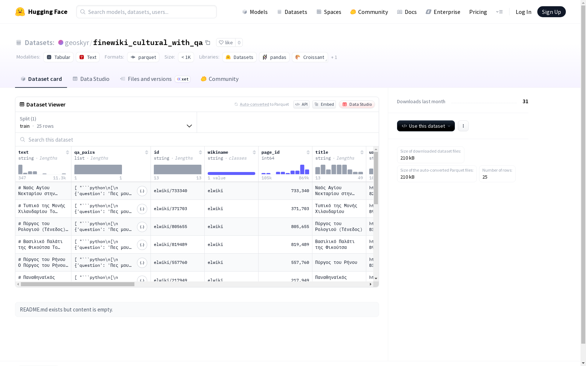
Task: Sort by the qa_pairs column
Action: [x=146, y=152]
